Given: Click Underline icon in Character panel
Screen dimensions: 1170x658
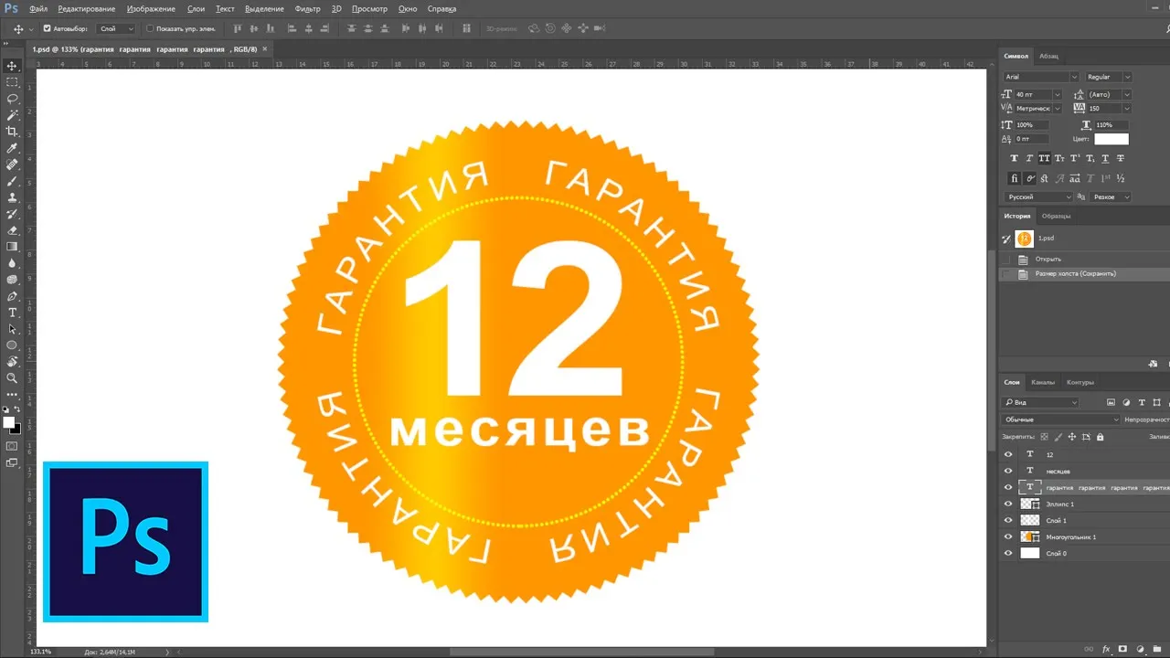Looking at the screenshot, I should 1105,158.
